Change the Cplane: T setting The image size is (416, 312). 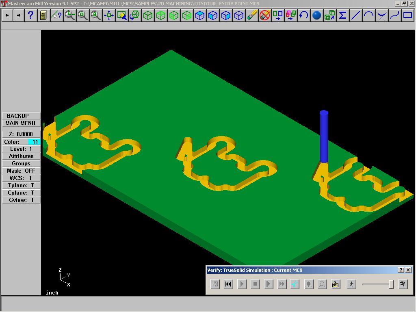[x=21, y=193]
